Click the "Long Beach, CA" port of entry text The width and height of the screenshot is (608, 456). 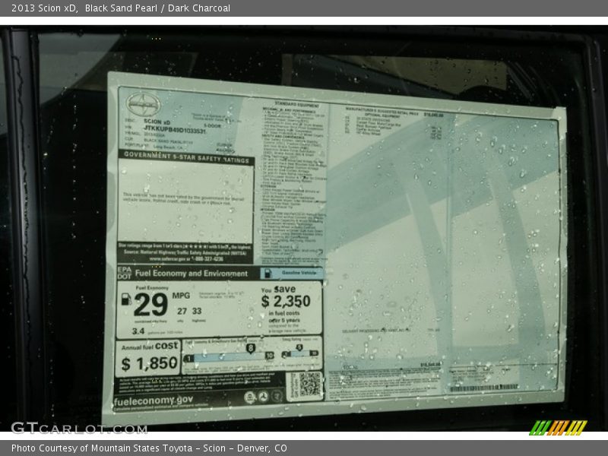coord(168,147)
